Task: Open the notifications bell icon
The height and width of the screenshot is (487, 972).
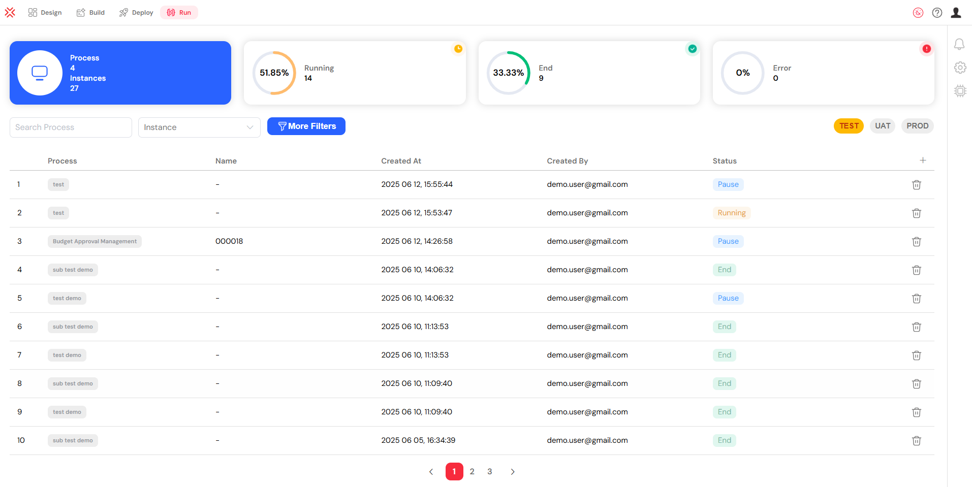Action: 960,44
